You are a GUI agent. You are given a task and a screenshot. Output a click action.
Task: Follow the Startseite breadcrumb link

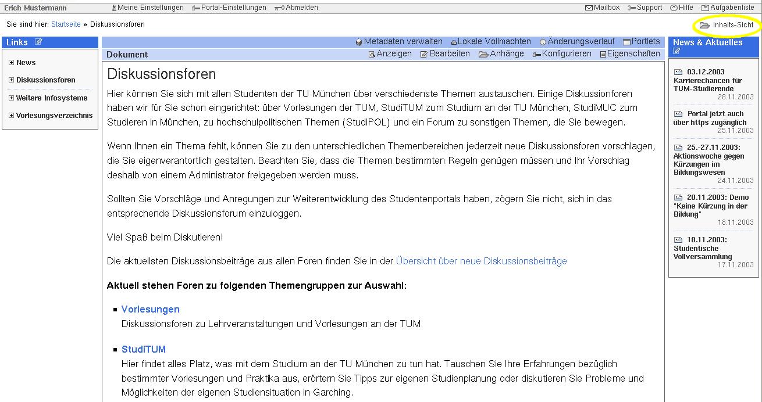66,24
